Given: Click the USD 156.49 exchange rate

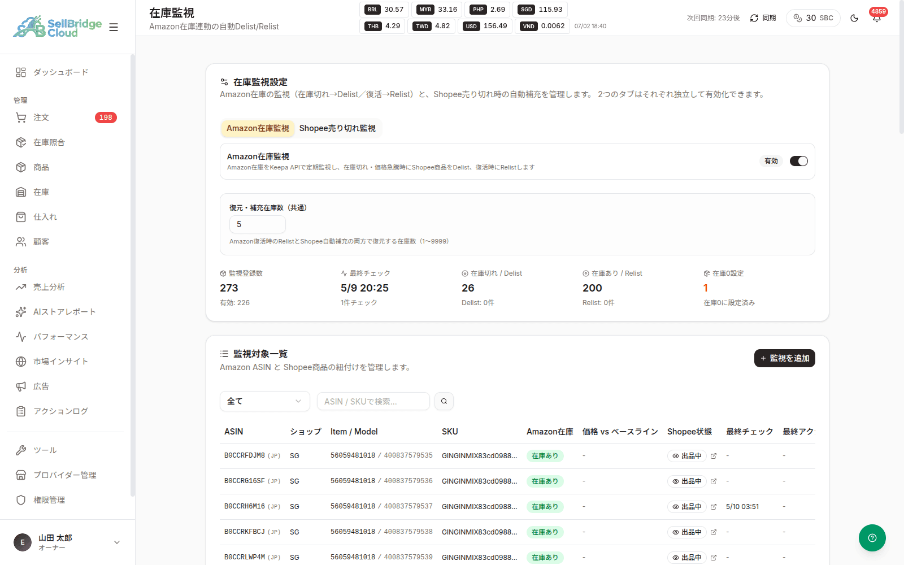Looking at the screenshot, I should click(x=486, y=26).
